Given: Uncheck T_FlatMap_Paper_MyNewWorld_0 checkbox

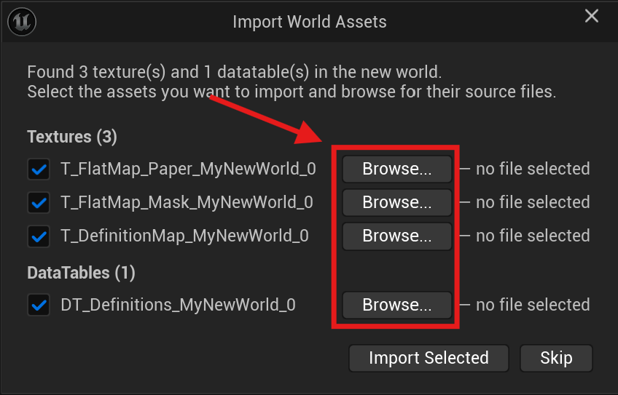Looking at the screenshot, I should tap(39, 169).
